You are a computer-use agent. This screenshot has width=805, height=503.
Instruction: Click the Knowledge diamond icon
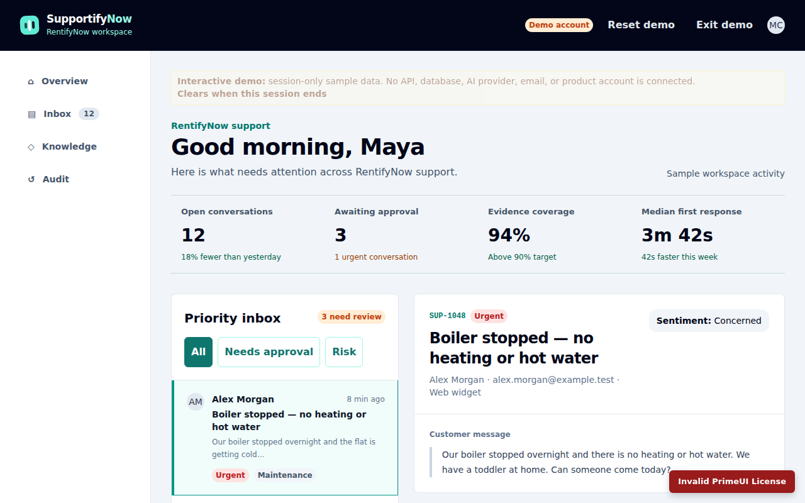(x=31, y=146)
